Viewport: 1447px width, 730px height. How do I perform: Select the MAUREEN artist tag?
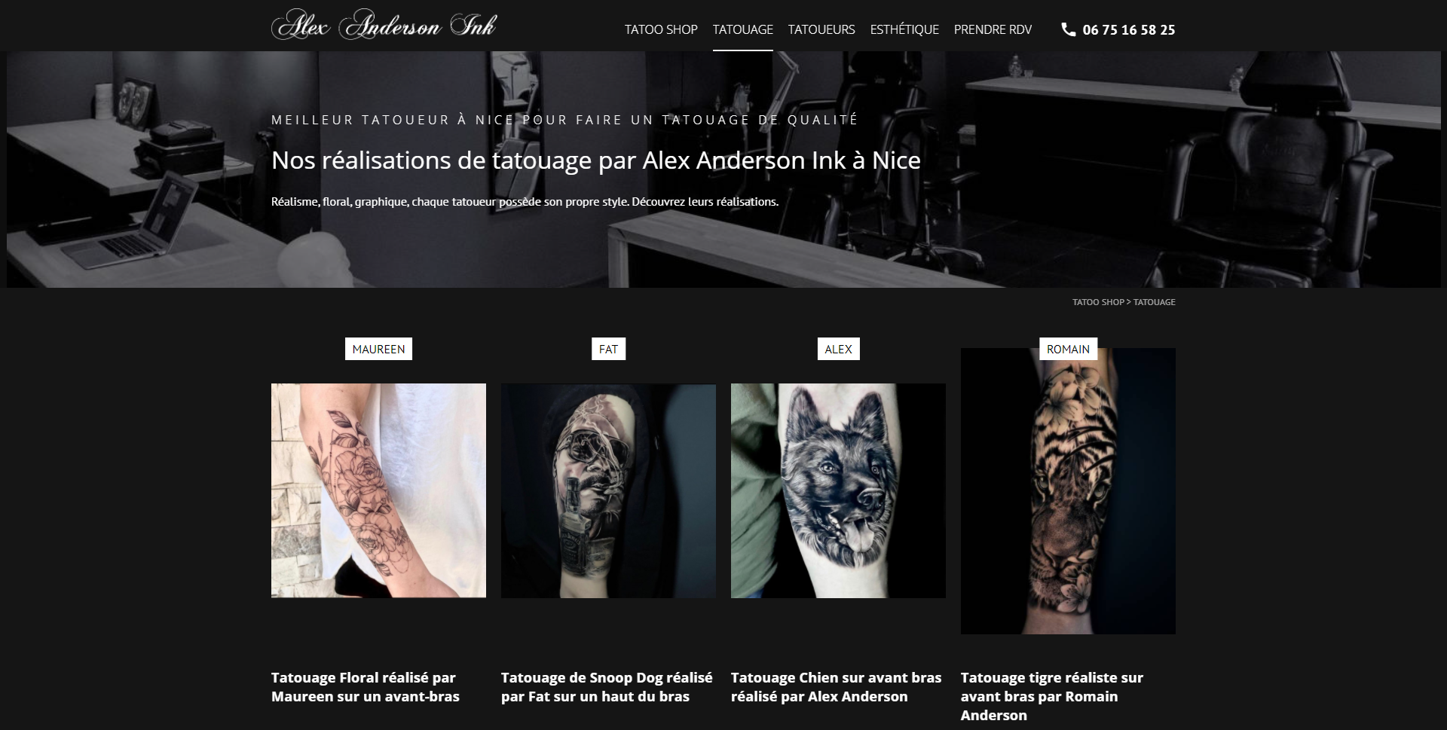click(x=378, y=349)
